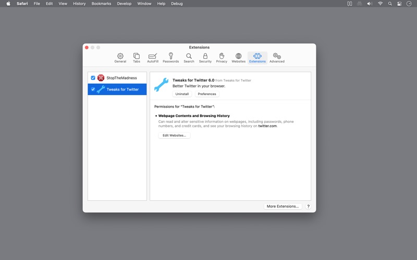
Task: Click the StopTheMadness extension icon
Action: click(x=101, y=77)
